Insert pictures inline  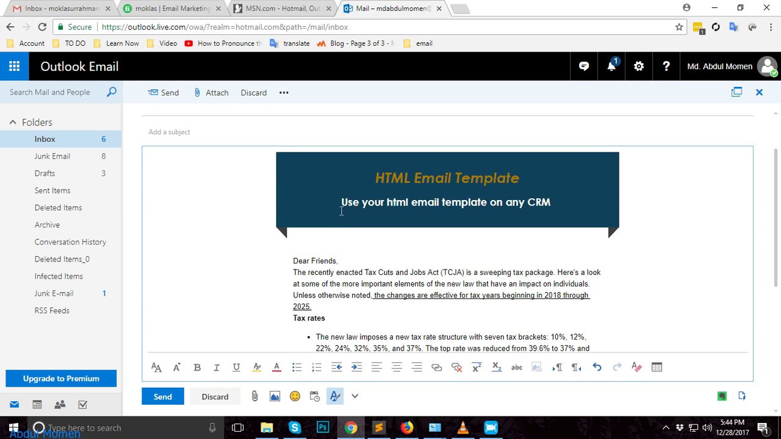click(275, 396)
